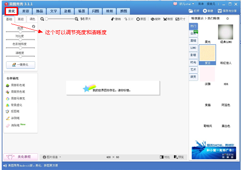
Task: Click the 清晰度 sharpness slider handle
Action: [20, 57]
